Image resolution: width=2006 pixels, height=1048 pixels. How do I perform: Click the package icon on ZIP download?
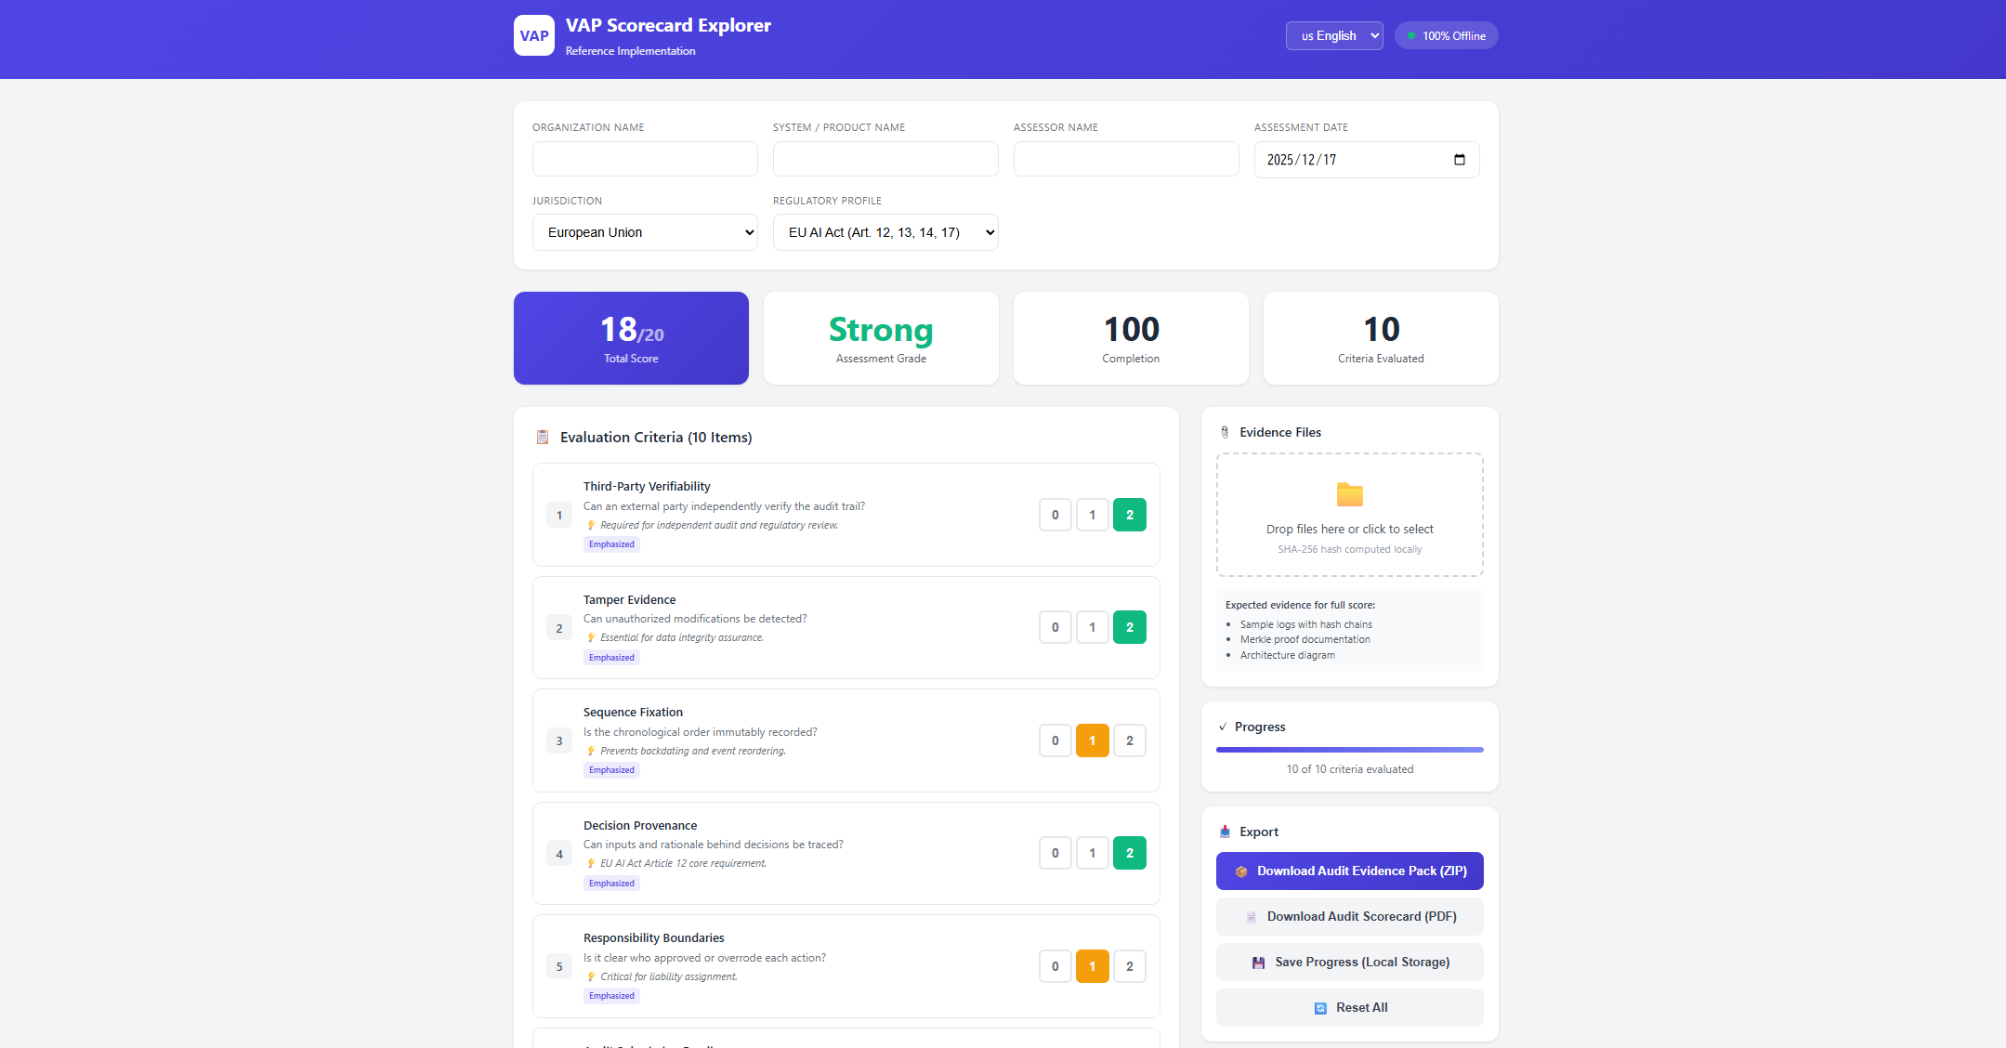coord(1241,871)
